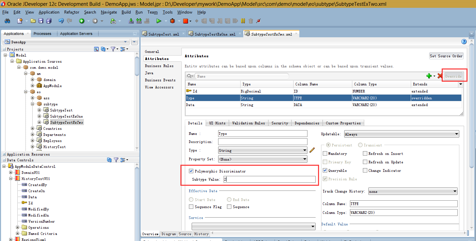Open the View Accessors section
This screenshot has height=241, width=476.
click(159, 87)
